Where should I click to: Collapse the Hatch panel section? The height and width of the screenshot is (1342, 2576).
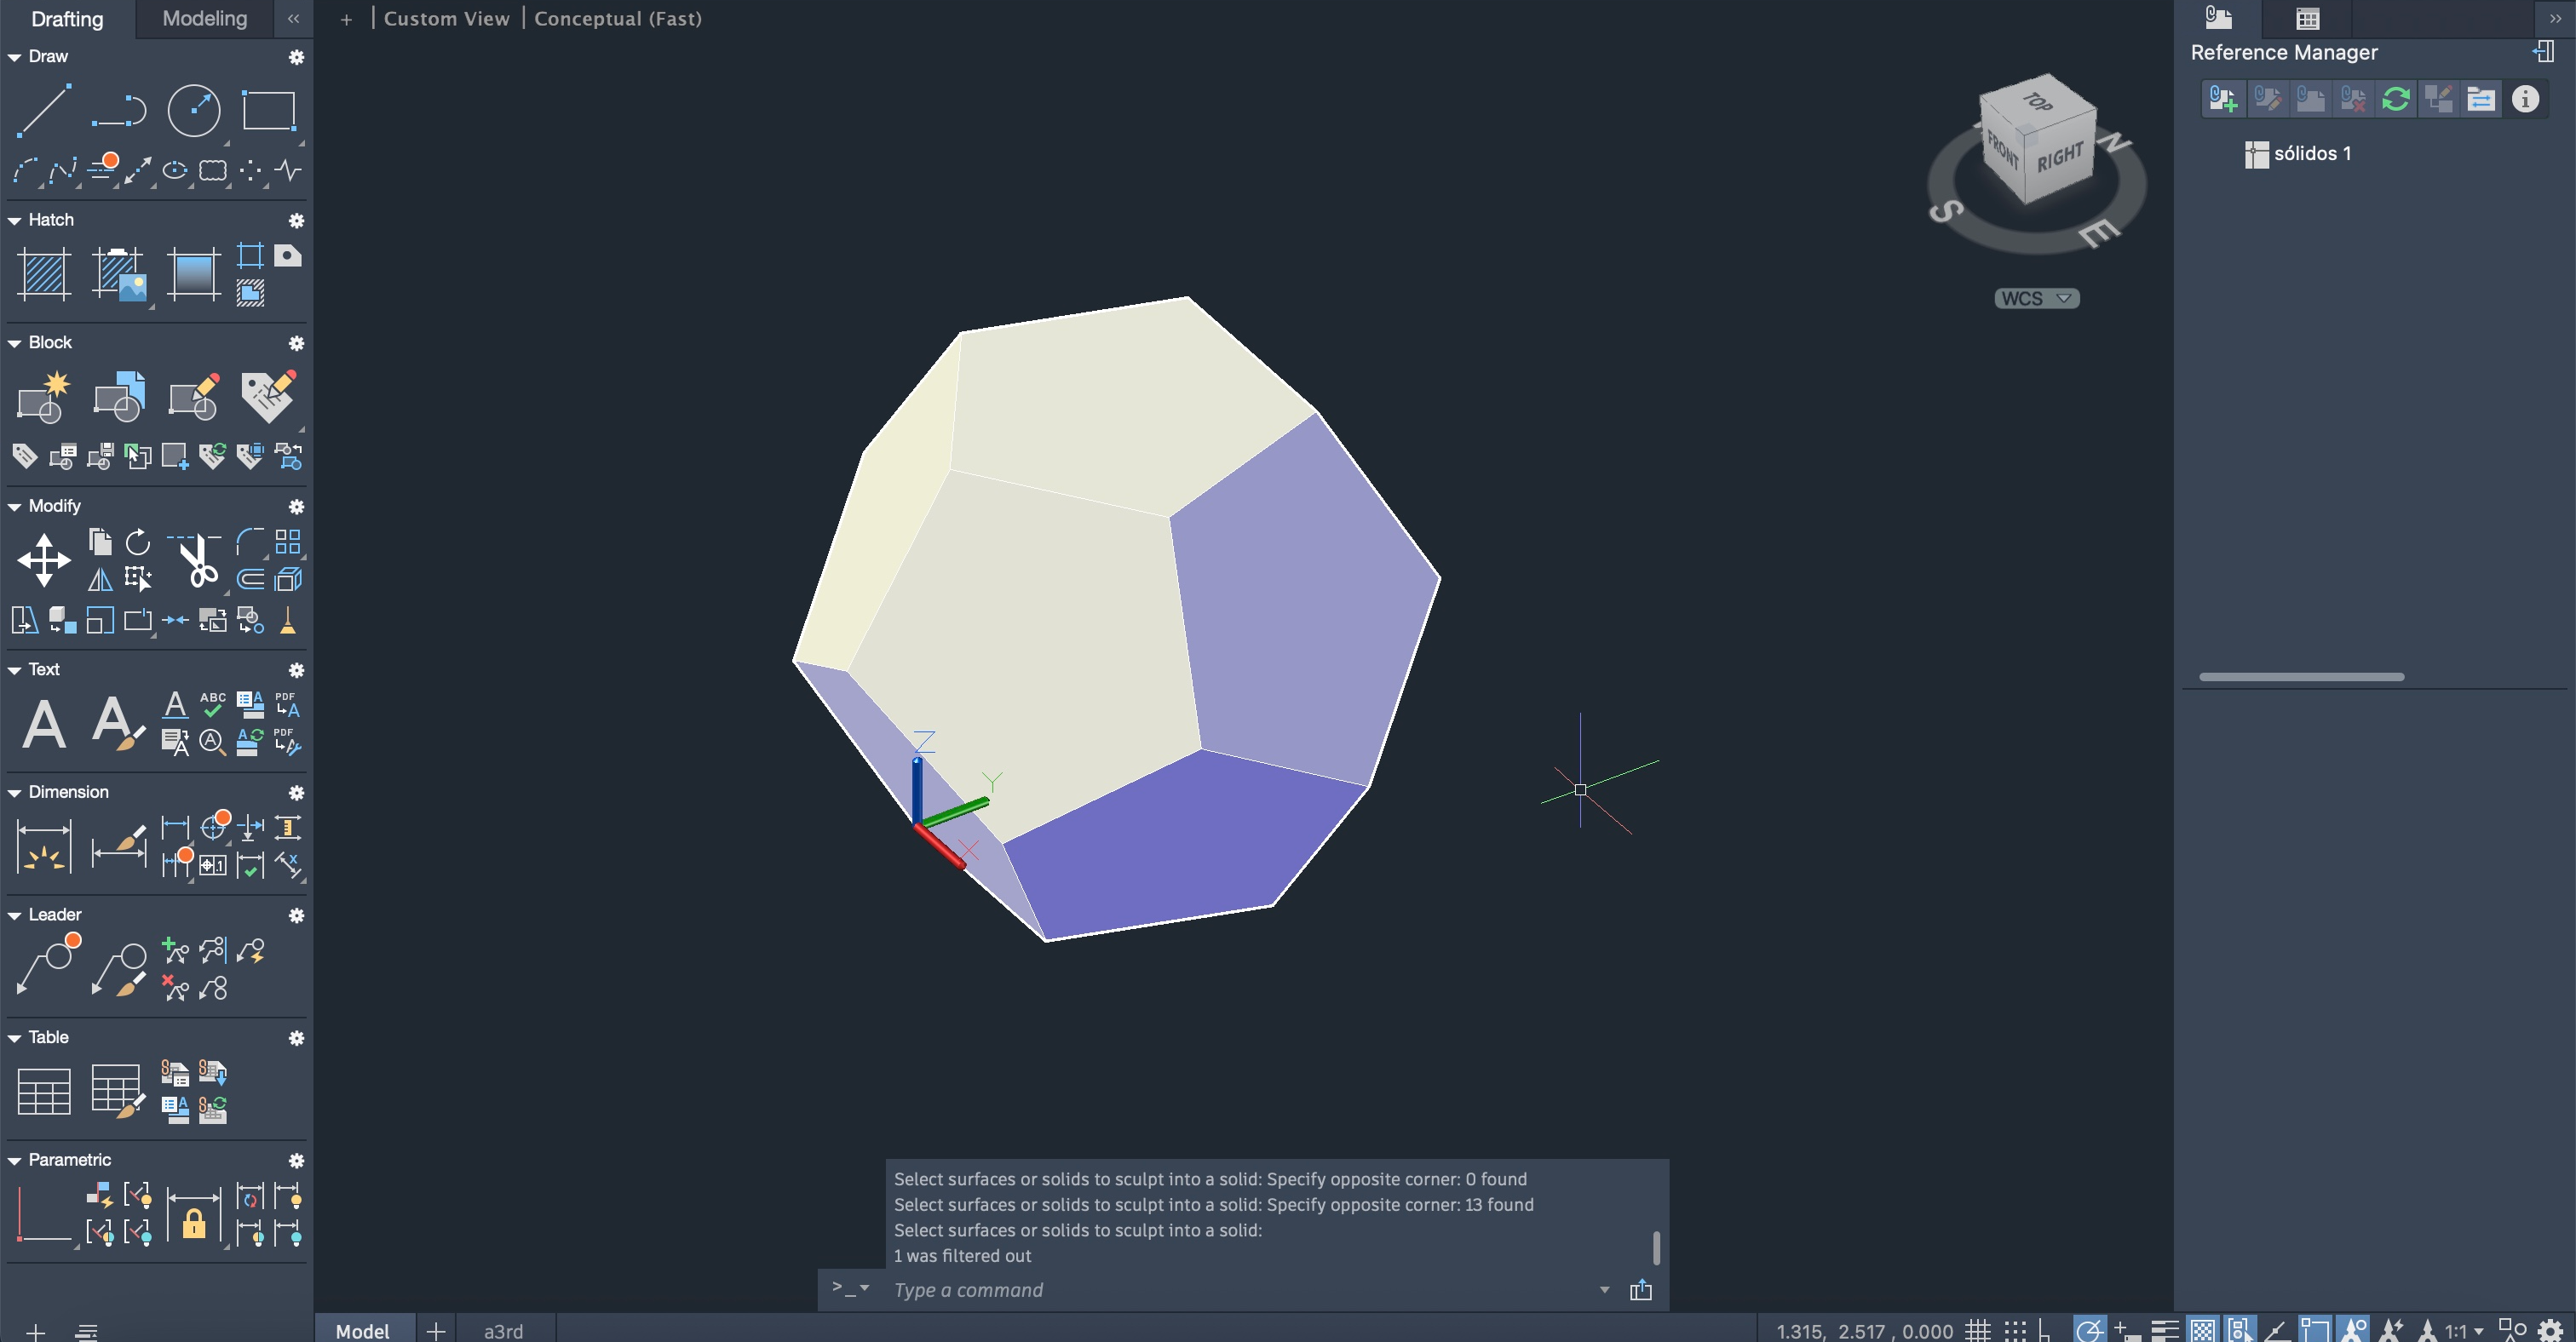(x=14, y=220)
